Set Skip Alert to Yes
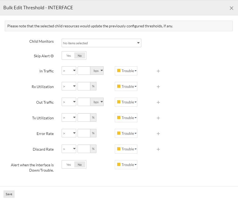This screenshot has width=238, height=201. 69,56
